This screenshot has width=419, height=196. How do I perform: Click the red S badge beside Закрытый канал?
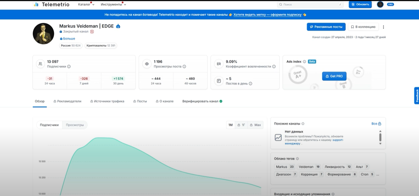point(92,32)
